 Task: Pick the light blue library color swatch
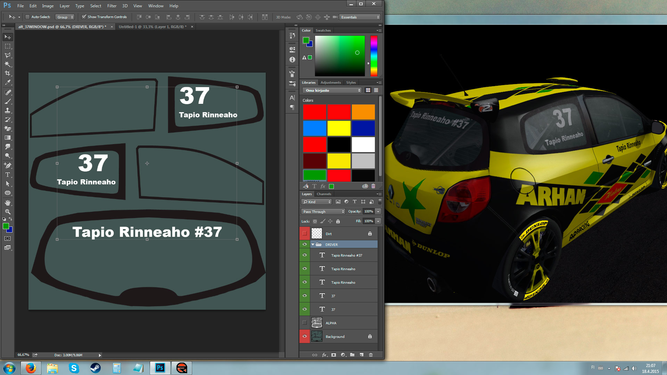[315, 128]
